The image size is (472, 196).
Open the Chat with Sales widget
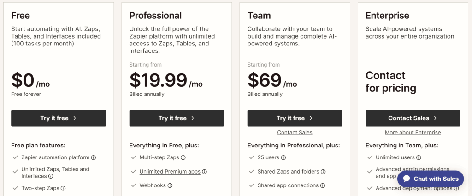tap(431, 179)
